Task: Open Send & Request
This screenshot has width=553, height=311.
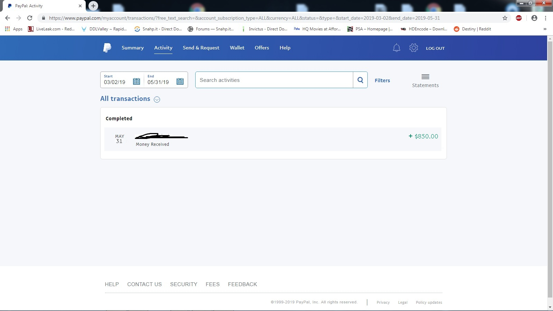Action: pyautogui.click(x=201, y=48)
